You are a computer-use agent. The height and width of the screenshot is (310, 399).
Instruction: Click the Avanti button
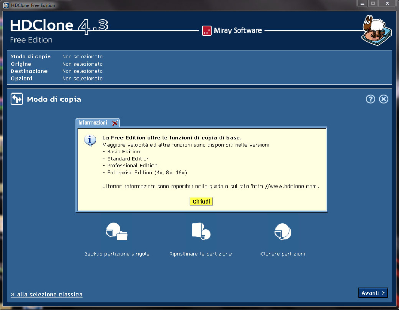(x=372, y=293)
